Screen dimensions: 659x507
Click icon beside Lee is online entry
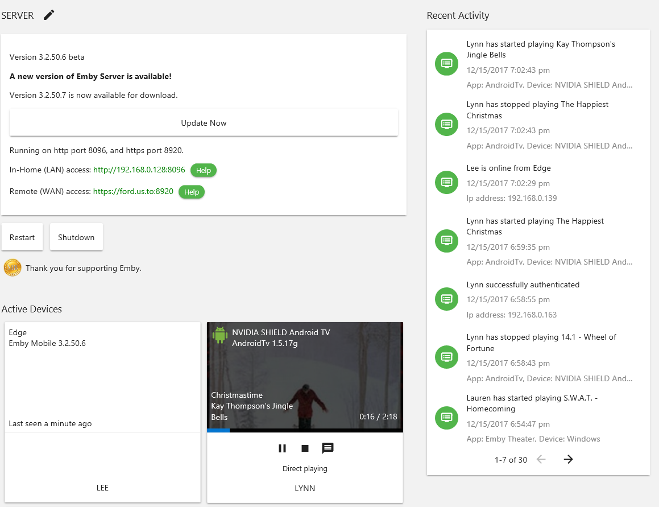447,183
